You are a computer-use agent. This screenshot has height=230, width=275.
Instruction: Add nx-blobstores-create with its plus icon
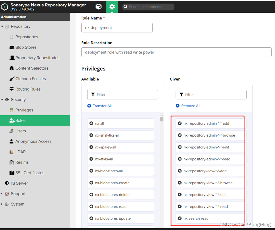click(x=91, y=183)
